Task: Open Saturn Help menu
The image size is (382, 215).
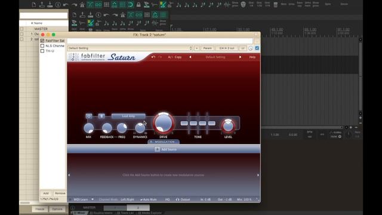Action: tap(252, 57)
